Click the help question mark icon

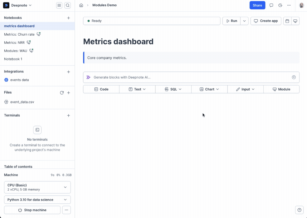click(300, 210)
